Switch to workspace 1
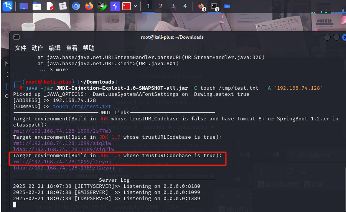This screenshot has height=212, width=346. pyautogui.click(x=148, y=6)
